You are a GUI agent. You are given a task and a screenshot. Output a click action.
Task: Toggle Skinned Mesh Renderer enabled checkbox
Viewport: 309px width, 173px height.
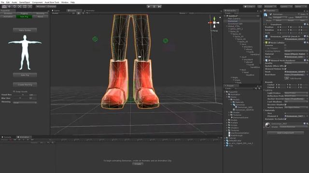pos(269,61)
